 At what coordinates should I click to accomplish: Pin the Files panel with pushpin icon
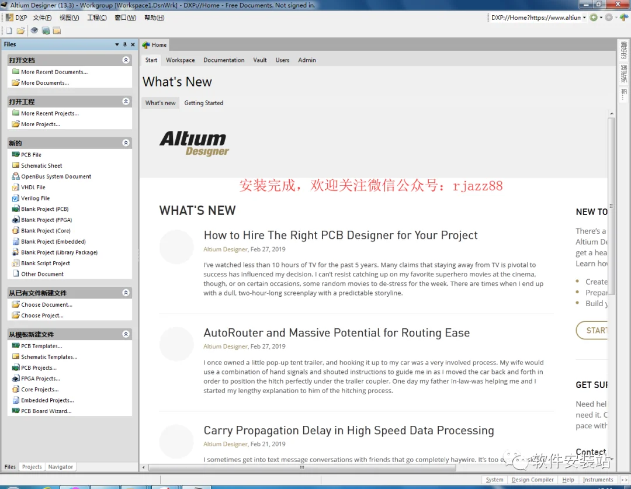pos(125,44)
